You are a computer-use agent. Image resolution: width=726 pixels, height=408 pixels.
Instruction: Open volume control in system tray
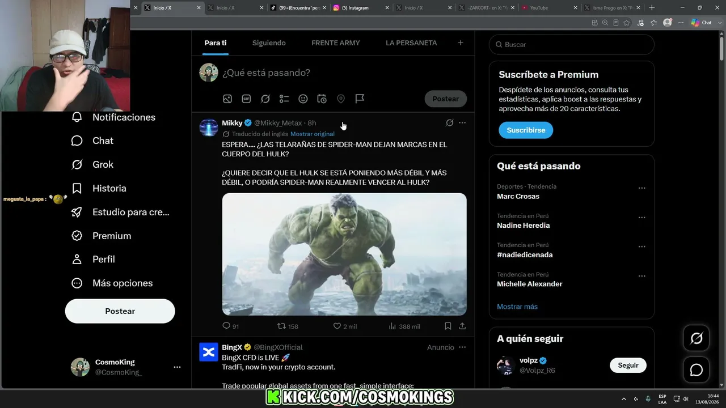point(686,399)
